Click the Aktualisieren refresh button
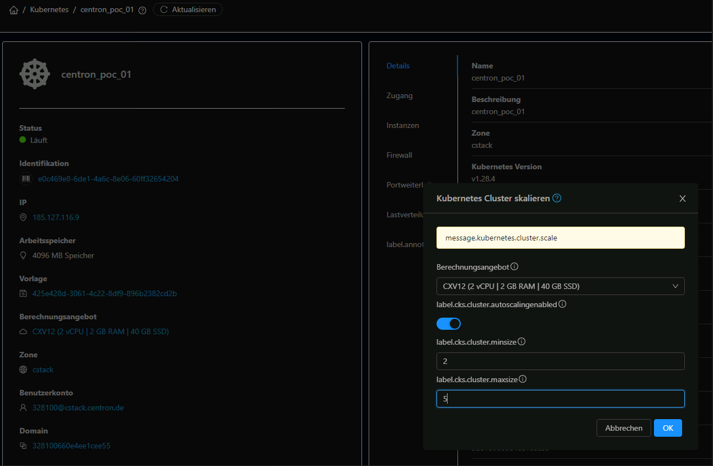This screenshot has height=466, width=713. click(188, 9)
